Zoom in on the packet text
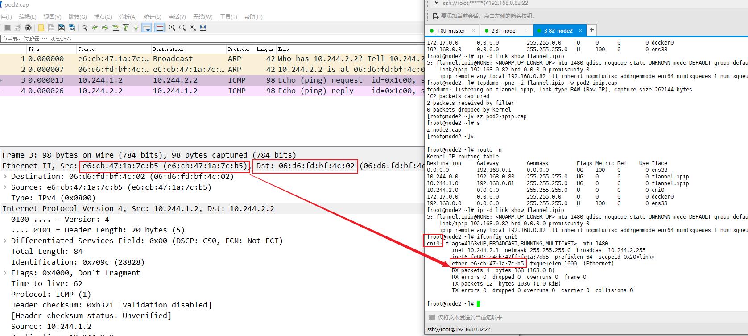 172,28
